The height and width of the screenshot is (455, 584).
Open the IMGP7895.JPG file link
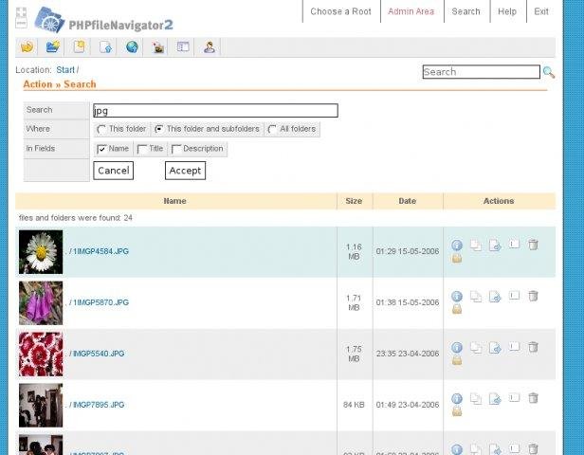[99, 405]
